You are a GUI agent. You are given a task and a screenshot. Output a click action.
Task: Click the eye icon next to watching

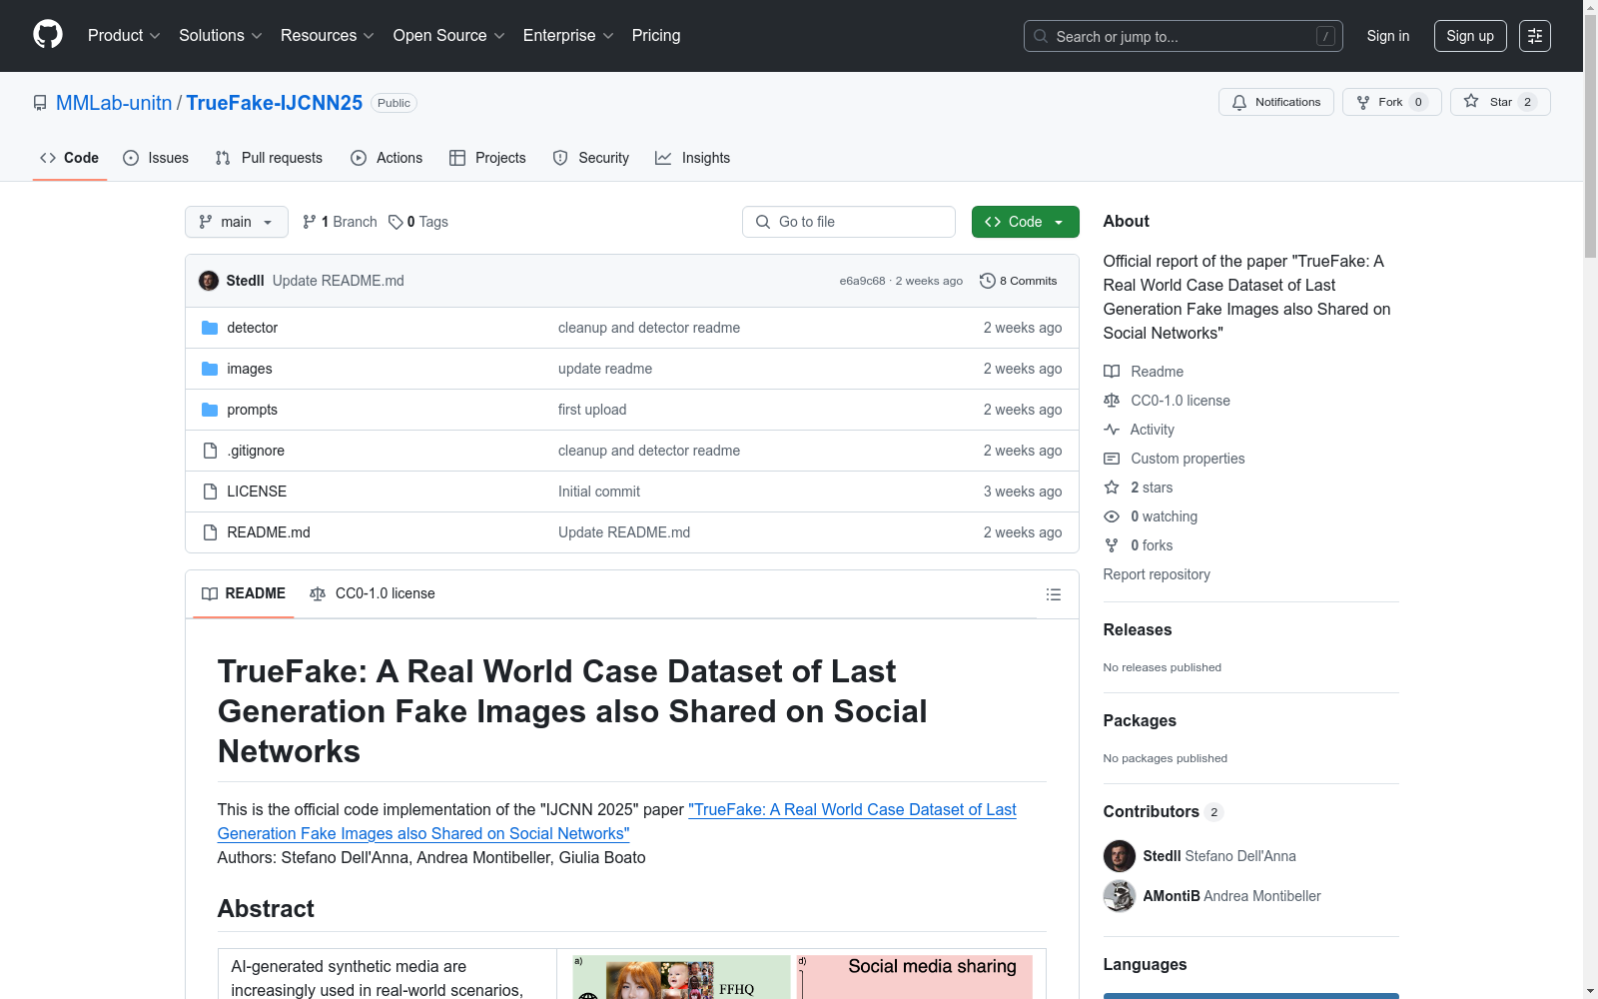pos(1112,516)
